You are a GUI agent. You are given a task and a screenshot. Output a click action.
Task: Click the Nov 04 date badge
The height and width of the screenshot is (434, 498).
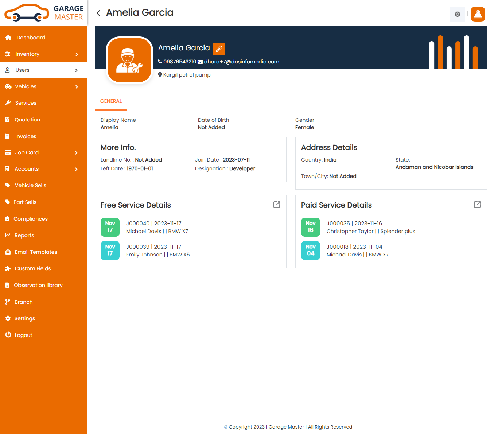(310, 251)
